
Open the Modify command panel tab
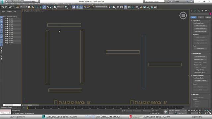pos(195,11)
